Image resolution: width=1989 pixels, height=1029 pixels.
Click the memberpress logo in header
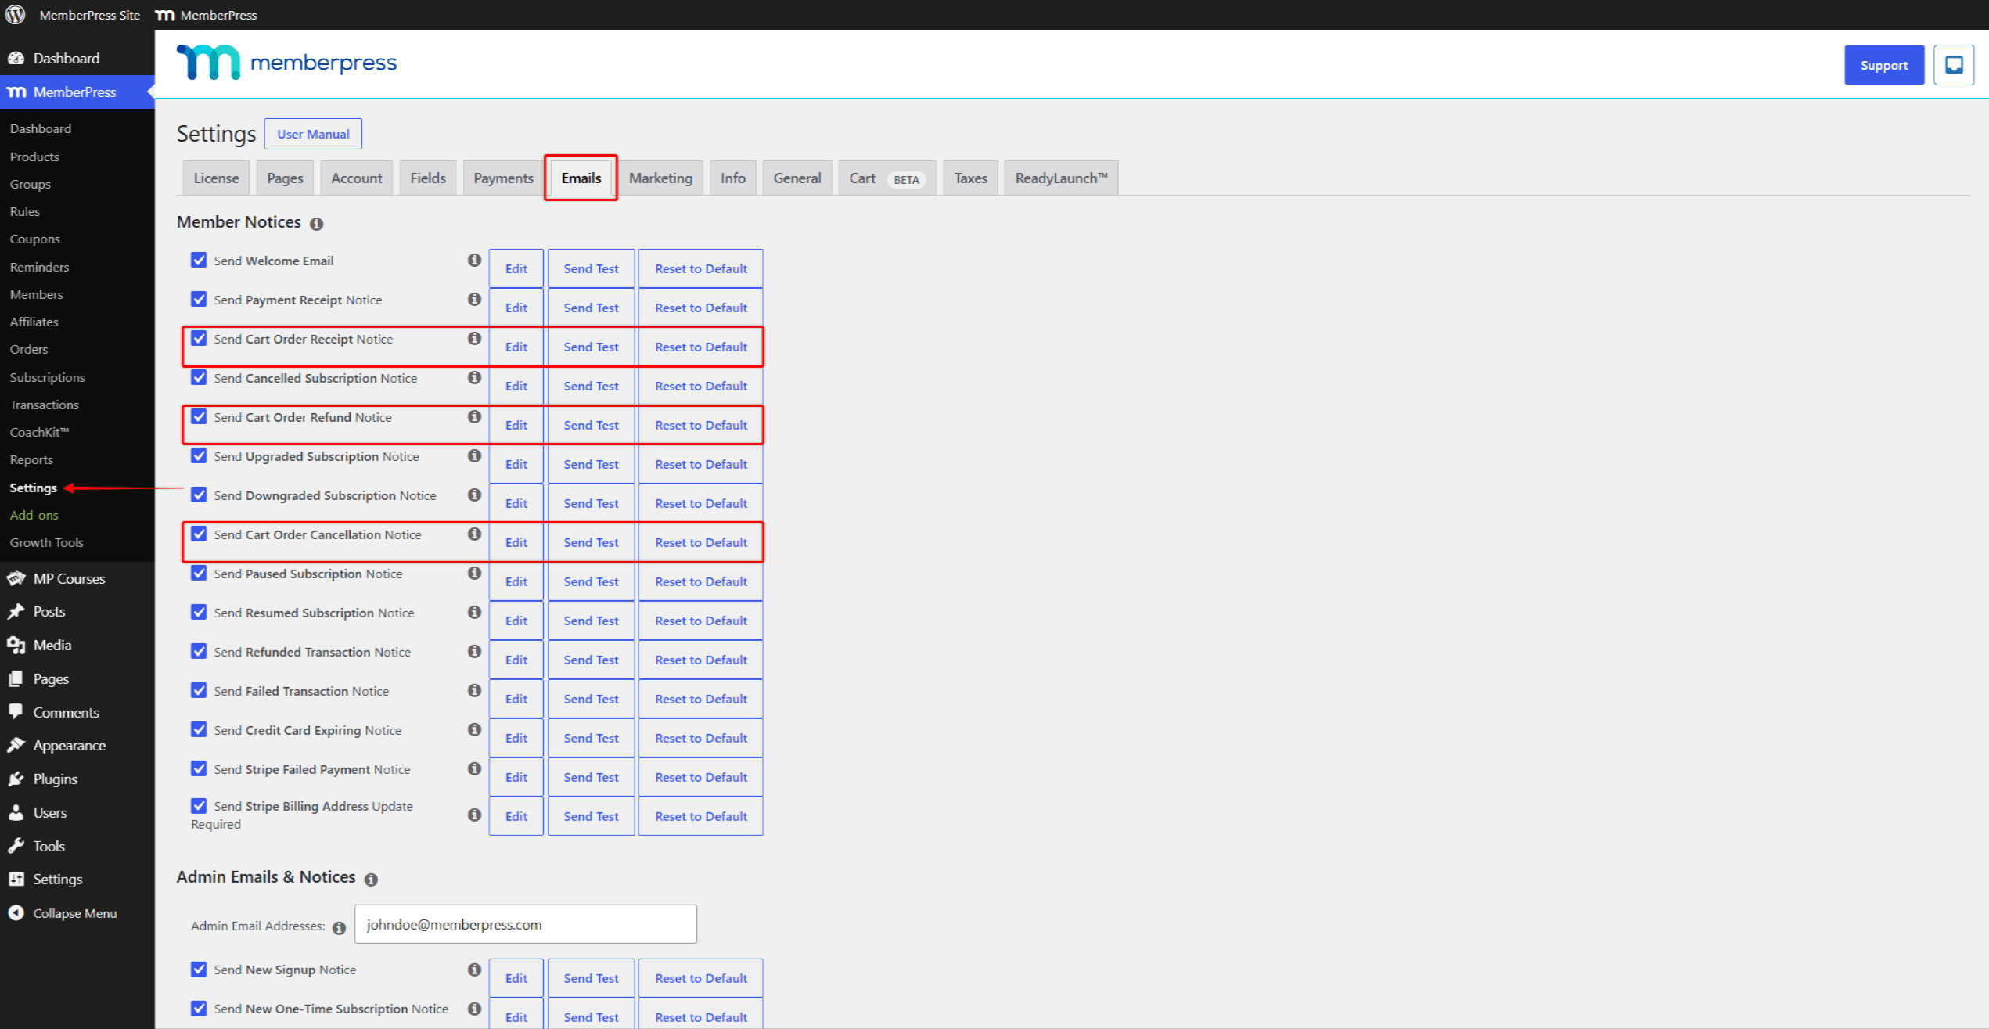[x=286, y=63]
